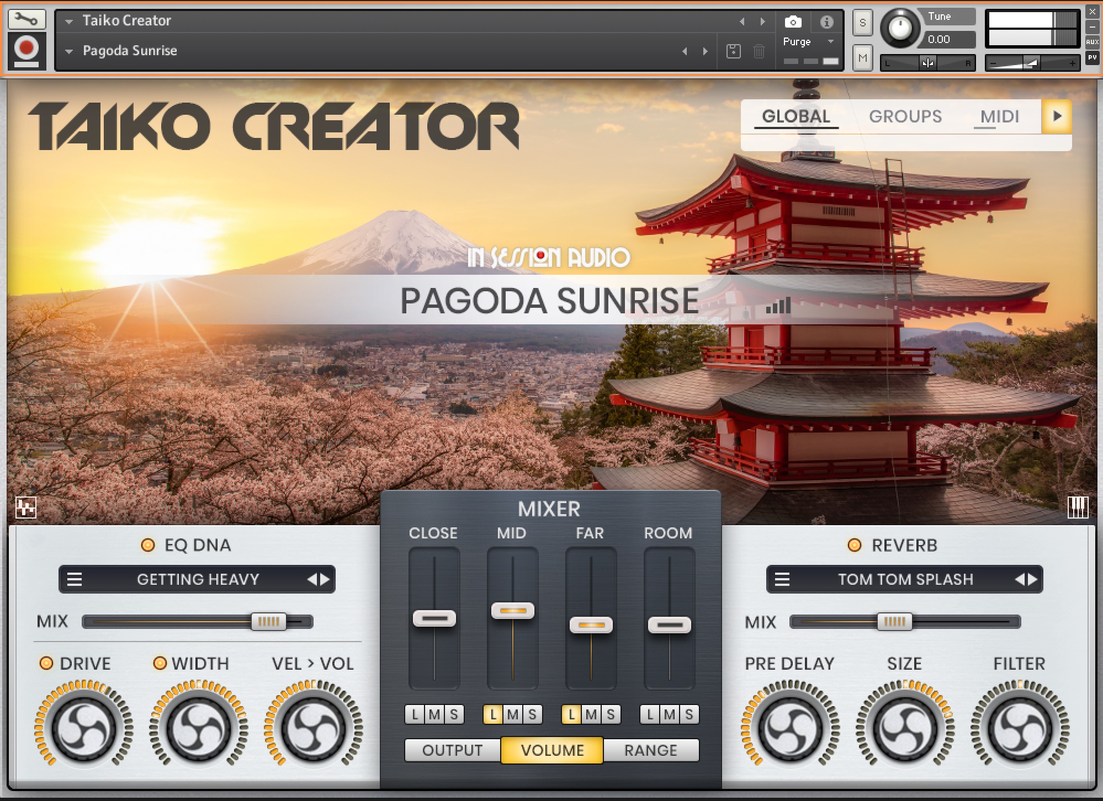Open the EQ DNA preset list menu icon
Image resolution: width=1103 pixels, height=801 pixels.
[75, 579]
